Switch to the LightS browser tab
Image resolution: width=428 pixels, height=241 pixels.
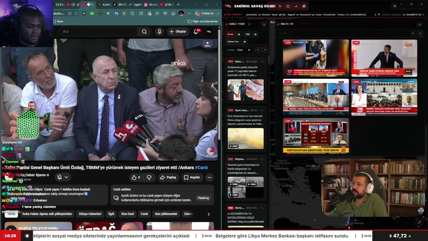[135, 4]
